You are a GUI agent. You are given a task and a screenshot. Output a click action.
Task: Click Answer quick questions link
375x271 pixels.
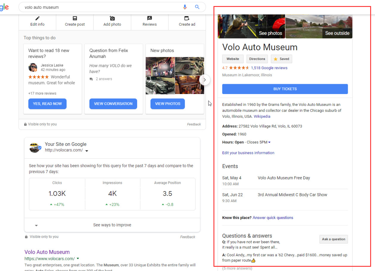[x=273, y=218]
